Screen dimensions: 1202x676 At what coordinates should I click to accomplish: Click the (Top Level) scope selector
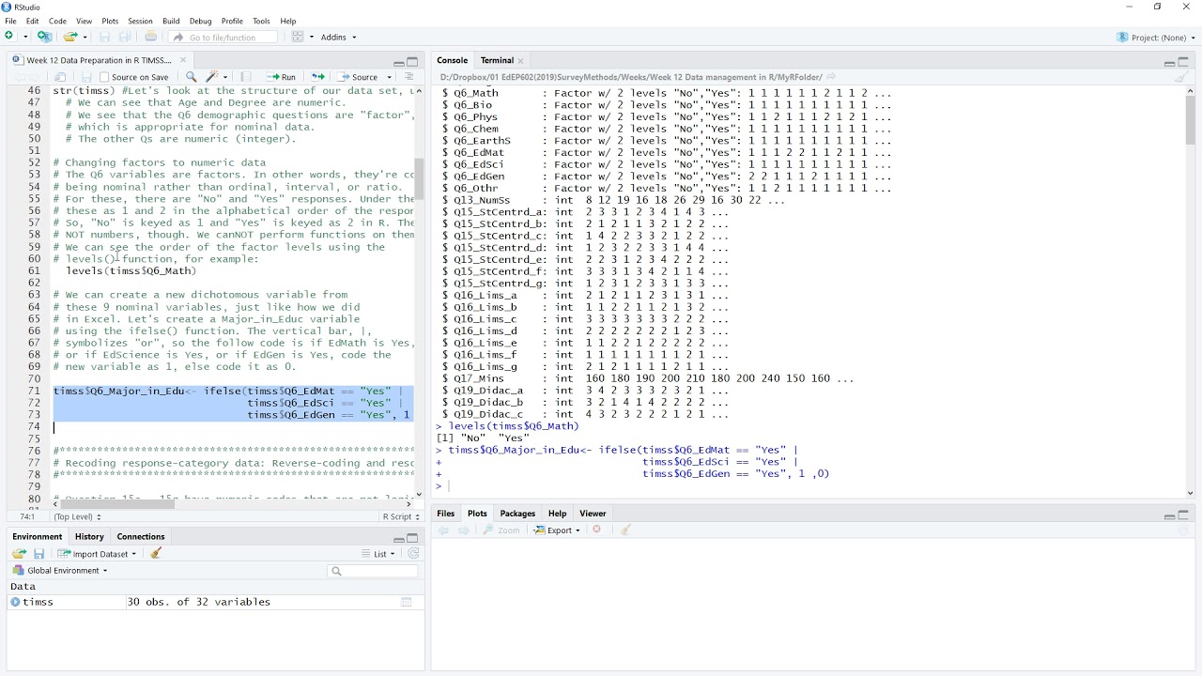point(77,516)
